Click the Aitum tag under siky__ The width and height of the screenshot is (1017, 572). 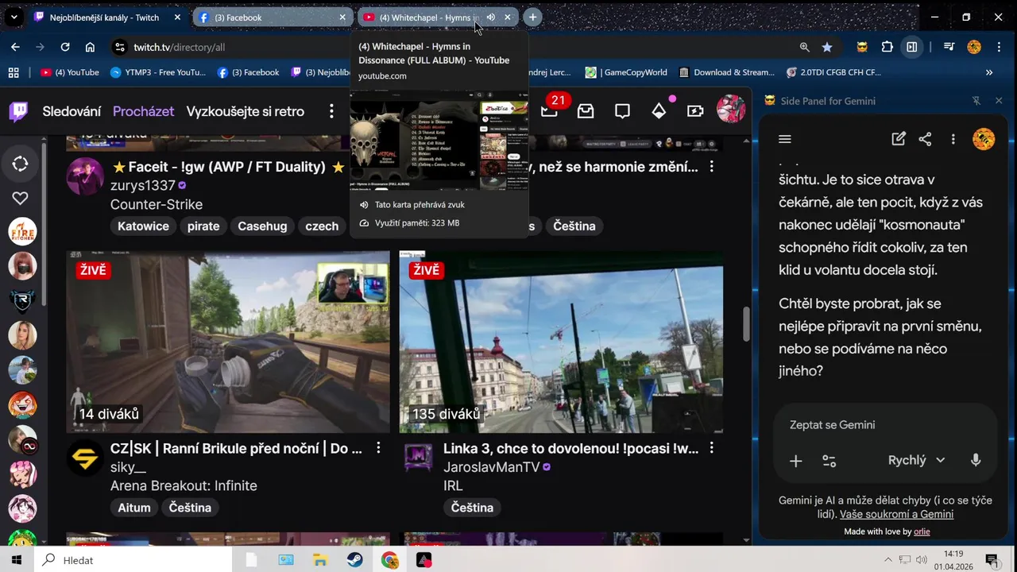134,508
